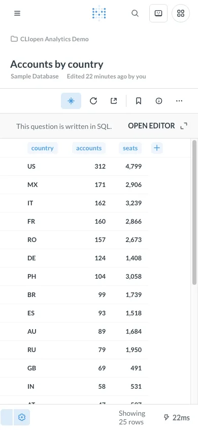
Task: Expand the SQL editor with the arrows icon
Action: pyautogui.click(x=184, y=126)
